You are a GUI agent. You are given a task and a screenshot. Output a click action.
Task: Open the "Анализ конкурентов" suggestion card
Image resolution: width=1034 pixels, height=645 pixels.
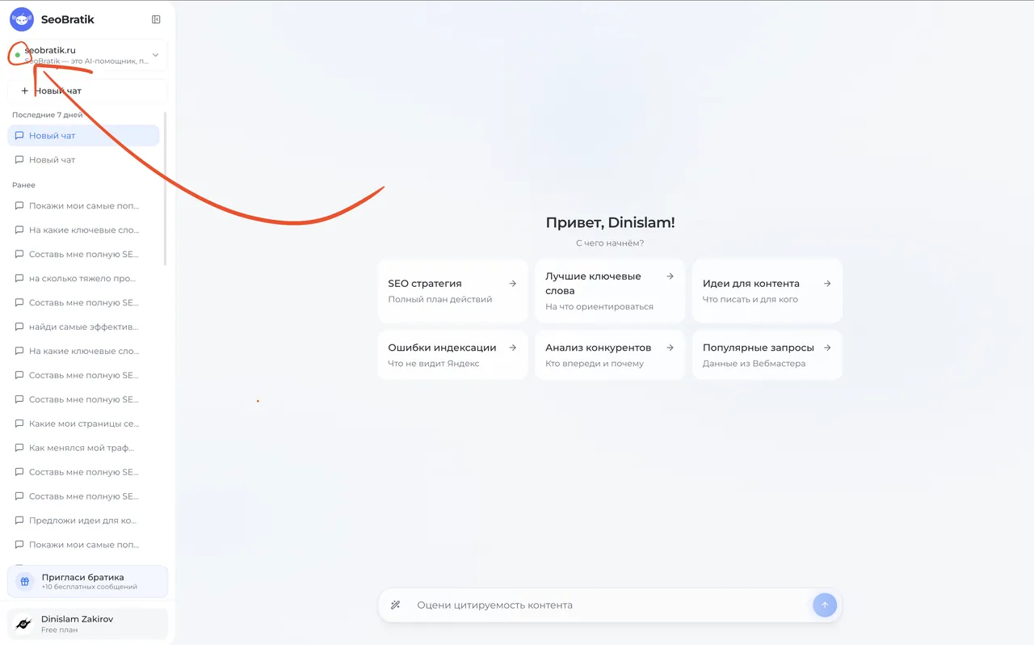[x=610, y=355]
